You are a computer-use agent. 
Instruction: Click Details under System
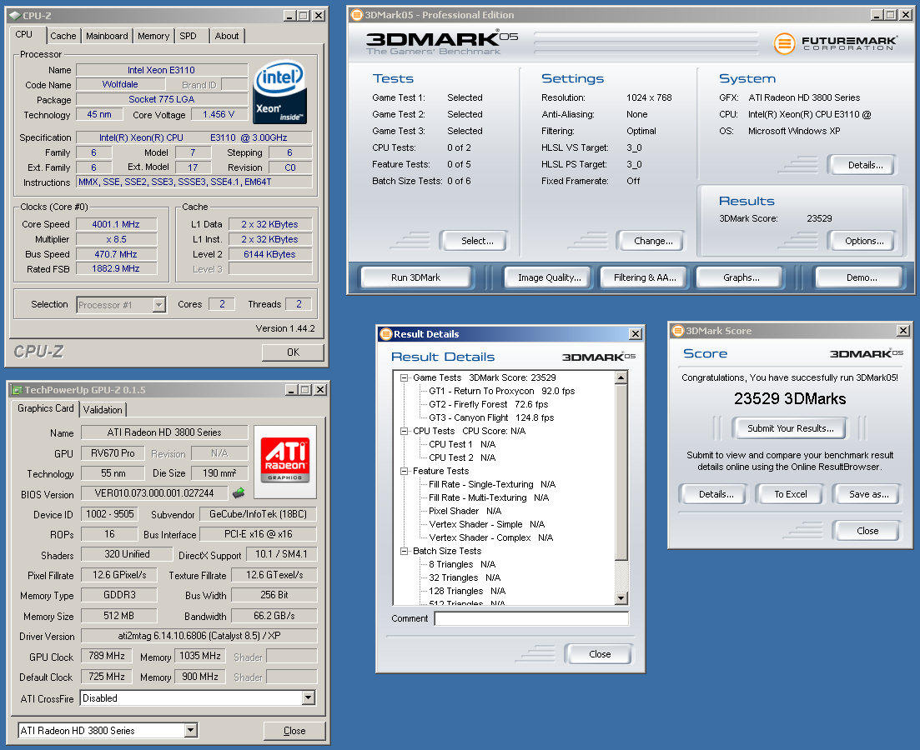(x=865, y=165)
